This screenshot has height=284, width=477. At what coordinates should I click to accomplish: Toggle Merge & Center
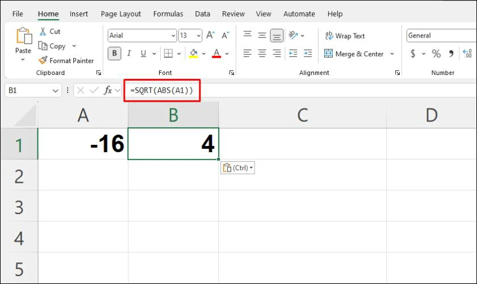353,54
